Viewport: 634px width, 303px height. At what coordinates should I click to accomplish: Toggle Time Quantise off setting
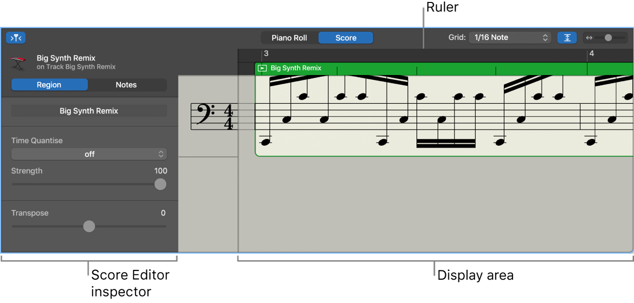89,154
